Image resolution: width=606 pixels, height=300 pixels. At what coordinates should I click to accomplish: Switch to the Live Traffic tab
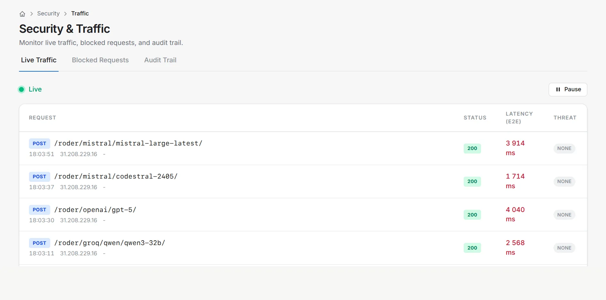(x=39, y=60)
